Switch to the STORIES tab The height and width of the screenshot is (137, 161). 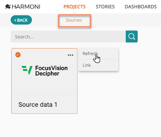click(105, 7)
